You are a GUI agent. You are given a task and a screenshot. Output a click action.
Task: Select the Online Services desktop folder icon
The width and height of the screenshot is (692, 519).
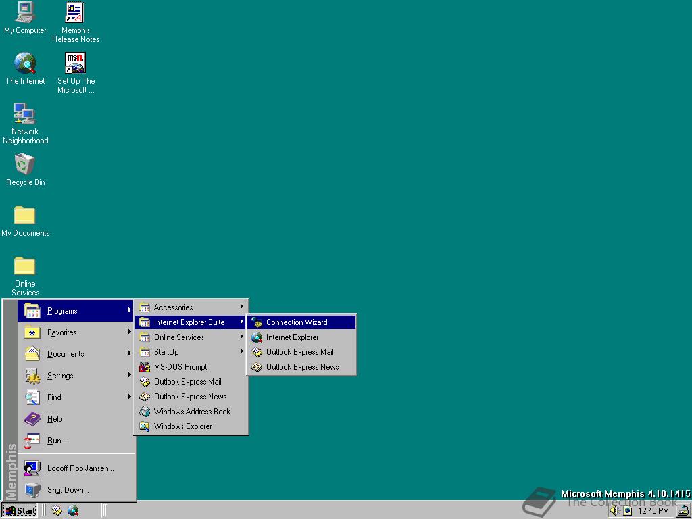(x=25, y=276)
